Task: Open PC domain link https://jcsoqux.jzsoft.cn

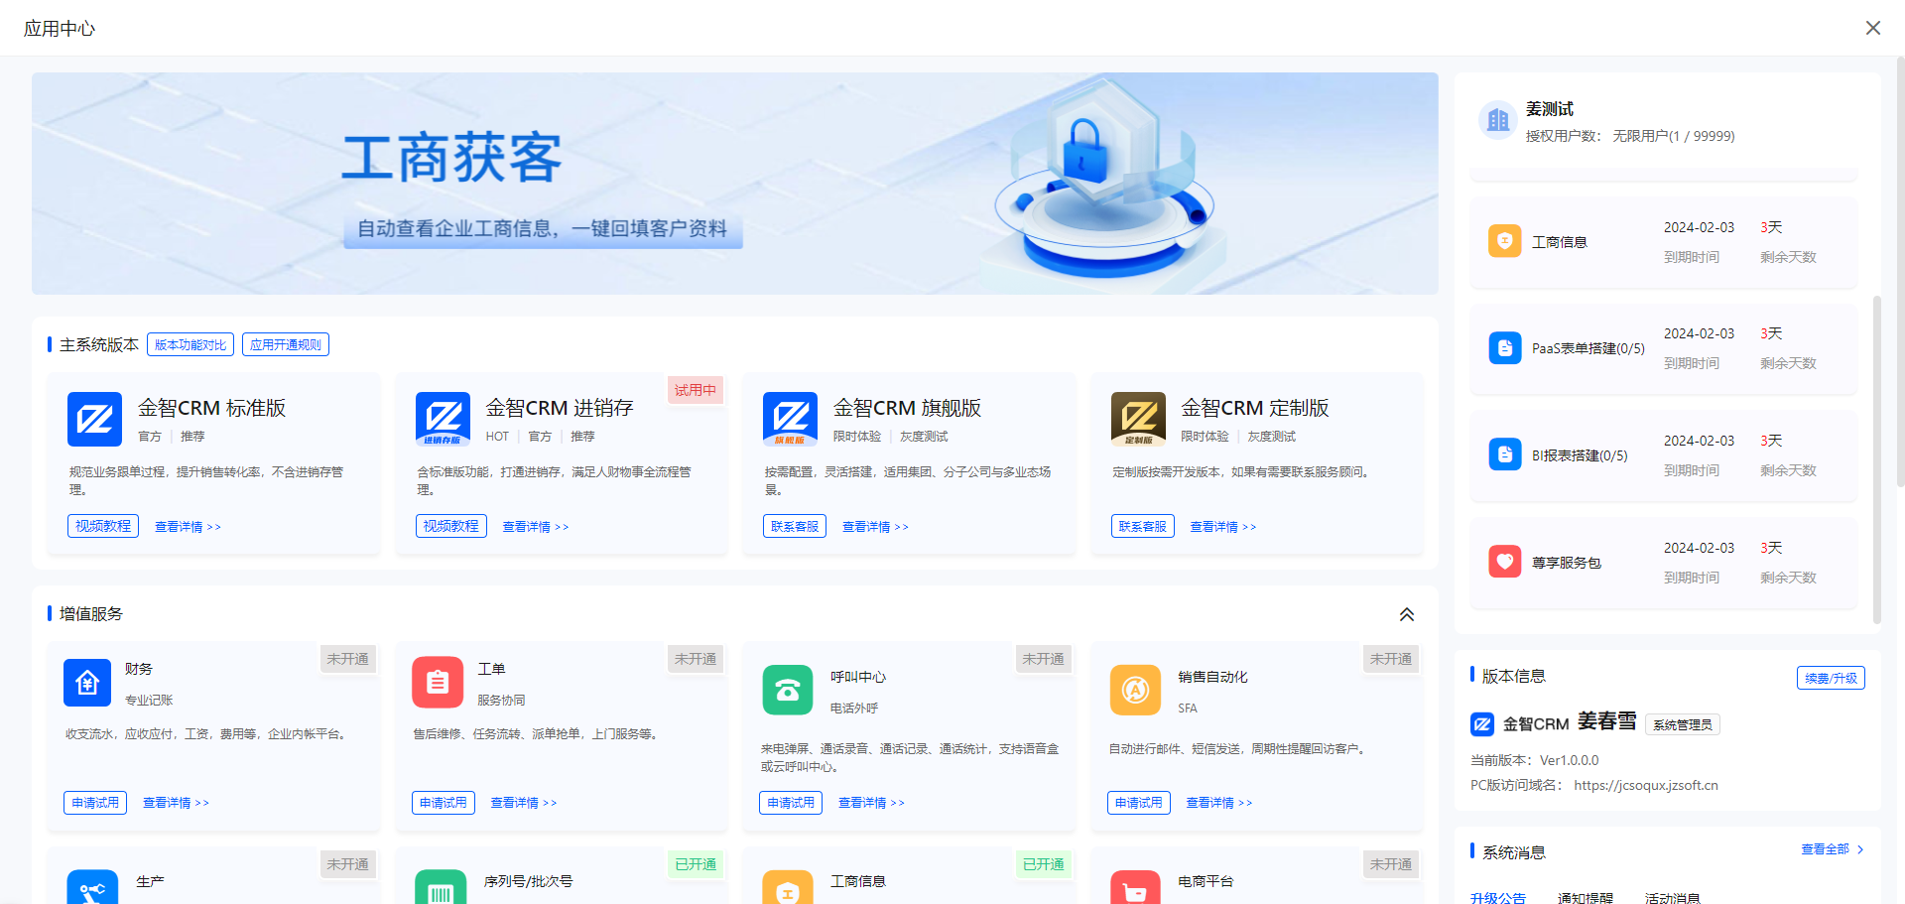Action: 1645,785
